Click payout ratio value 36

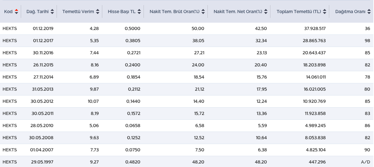pyautogui.click(x=368, y=29)
